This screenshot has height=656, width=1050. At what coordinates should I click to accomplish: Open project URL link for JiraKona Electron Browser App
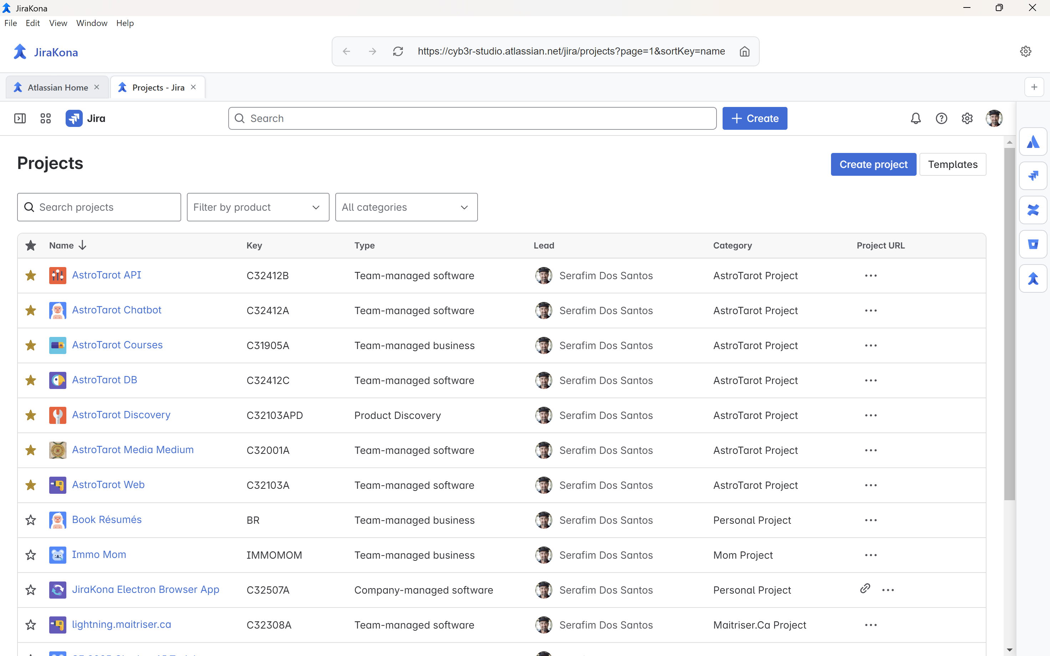(x=865, y=589)
